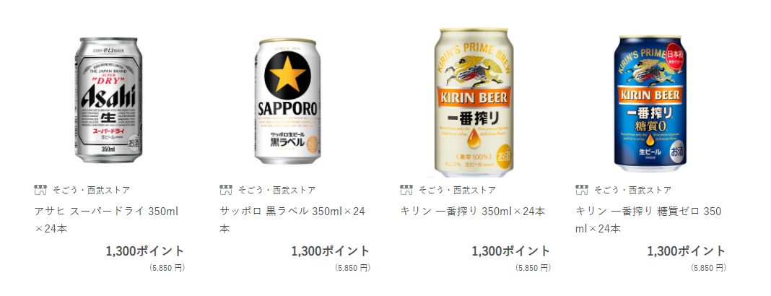Click 1,300ポイント price of Kirin Ichiban Shibori
This screenshot has width=771, height=296.
point(511,251)
